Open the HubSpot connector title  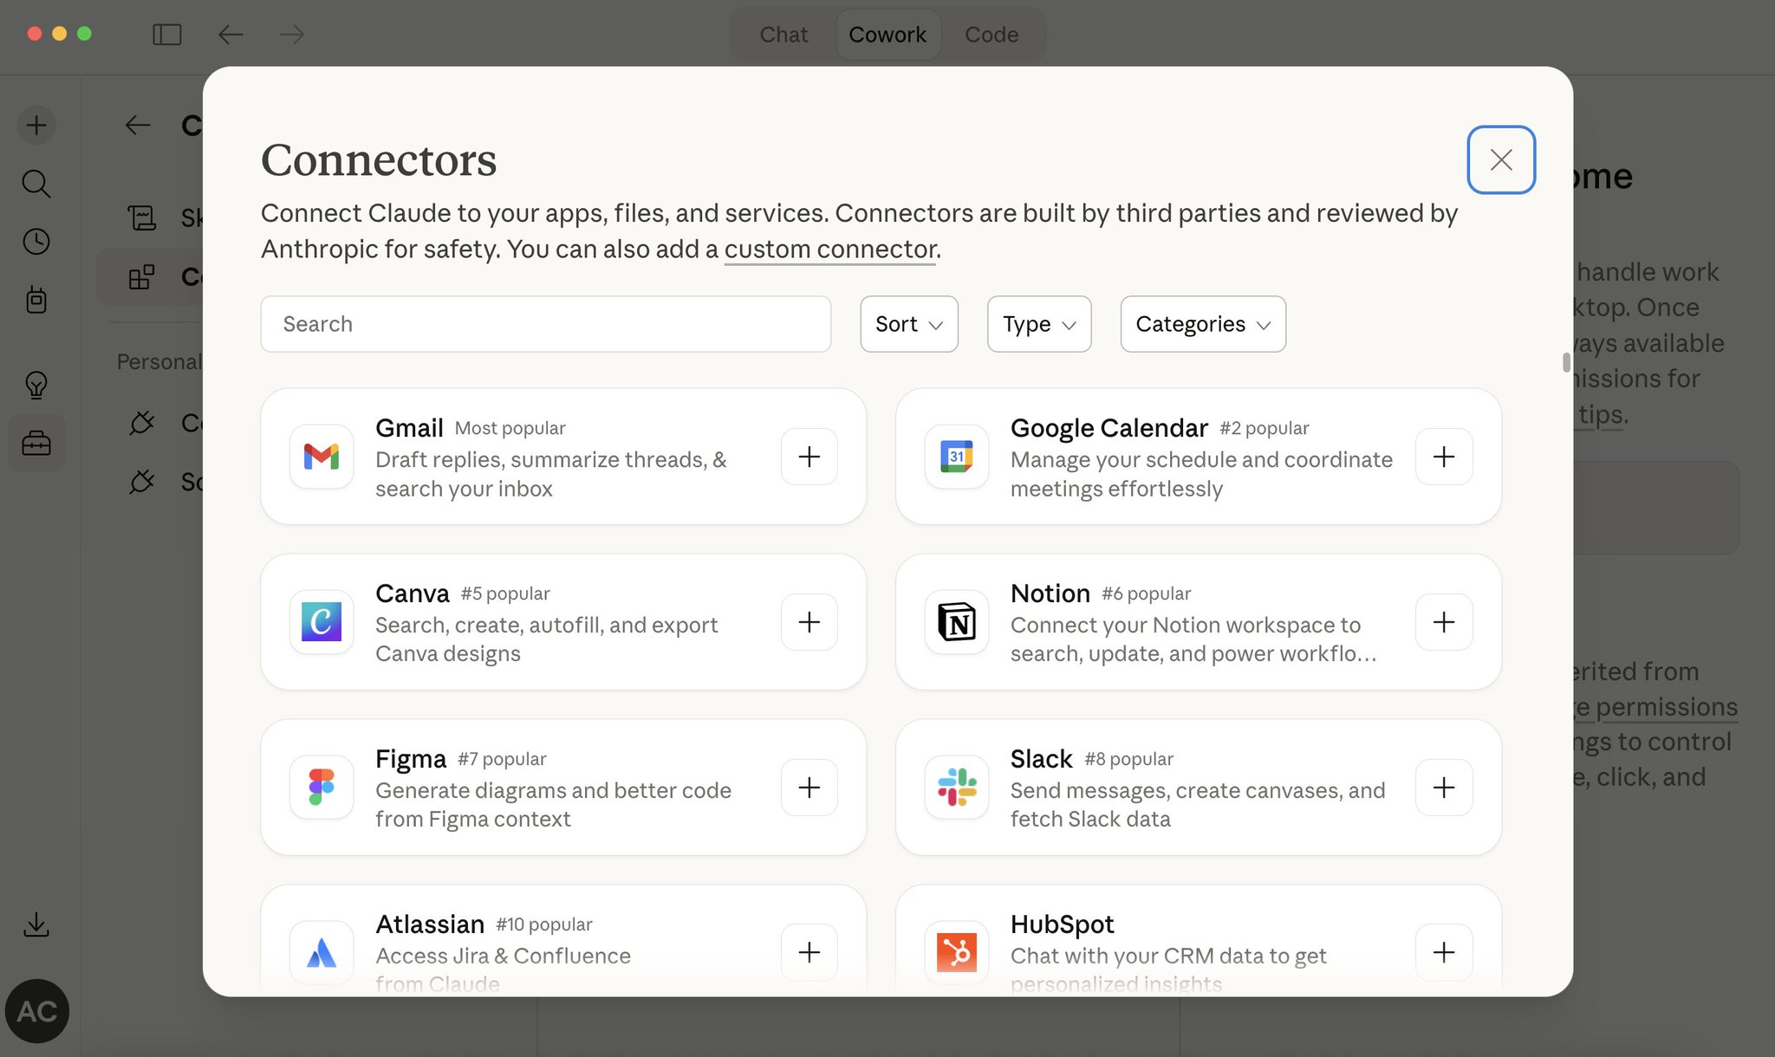pos(1062,924)
